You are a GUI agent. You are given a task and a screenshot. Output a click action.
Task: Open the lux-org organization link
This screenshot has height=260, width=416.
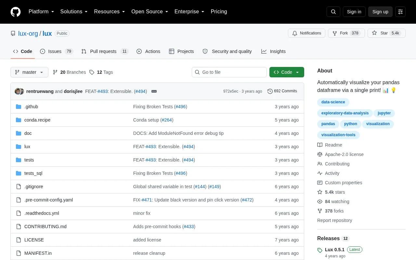coord(28,33)
